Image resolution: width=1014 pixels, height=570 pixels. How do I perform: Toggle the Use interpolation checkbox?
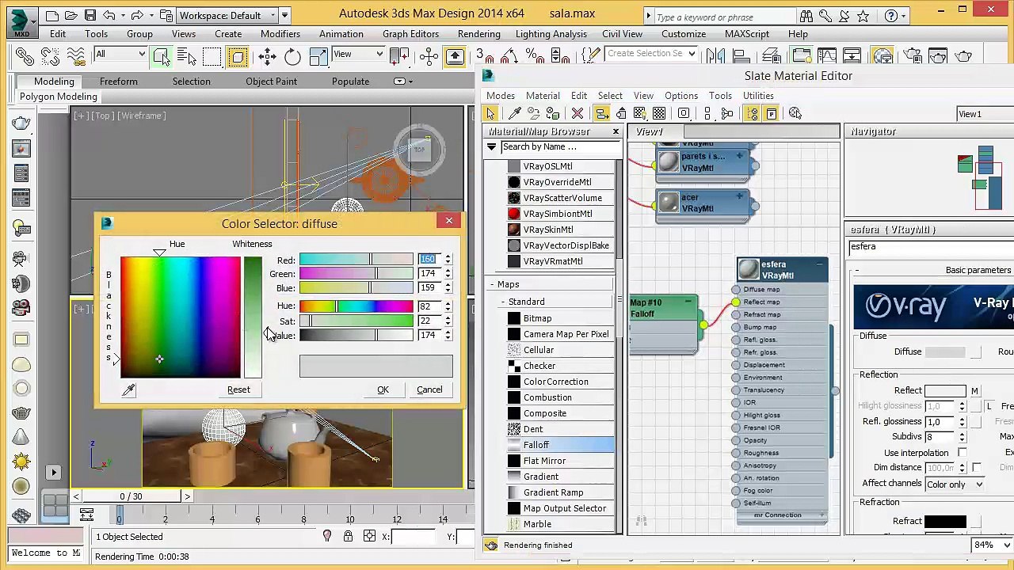click(962, 452)
